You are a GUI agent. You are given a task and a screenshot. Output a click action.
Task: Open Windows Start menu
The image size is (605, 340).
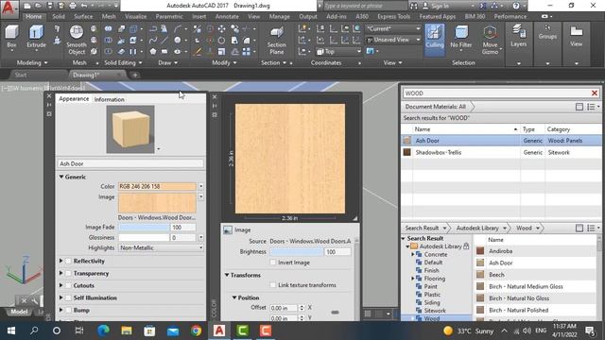tap(10, 331)
